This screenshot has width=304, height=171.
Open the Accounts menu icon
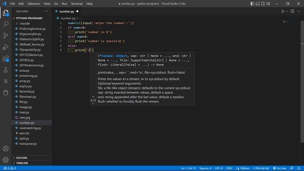point(6,149)
